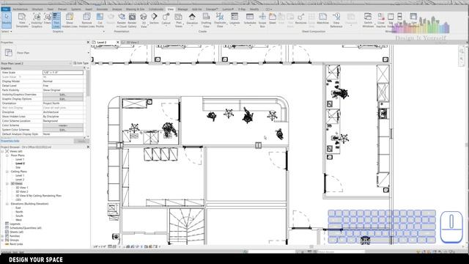Image resolution: width=469 pixels, height=264 pixels.
Task: Open the Floor Plan type selector dropdown
Action: point(88,53)
